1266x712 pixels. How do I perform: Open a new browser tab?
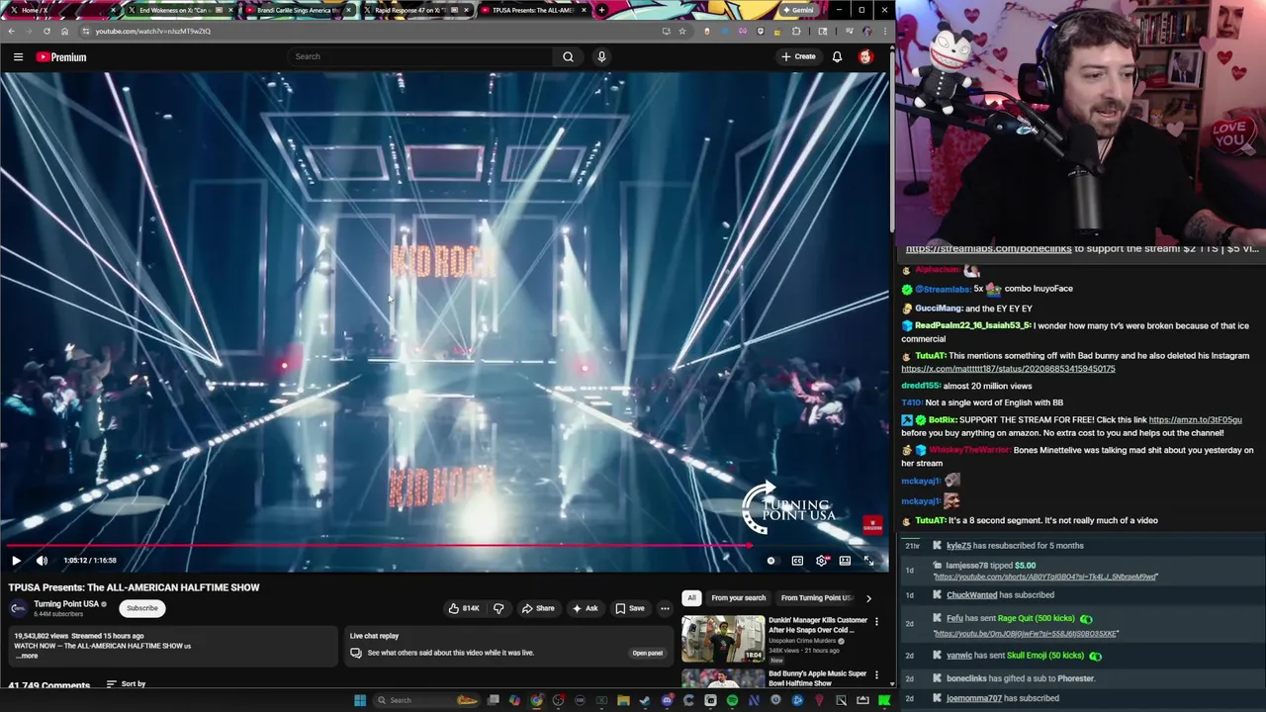[x=601, y=10]
